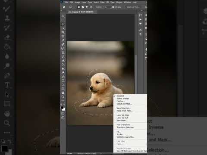Open the File menu
This screenshot has width=207, height=155.
point(66,2)
